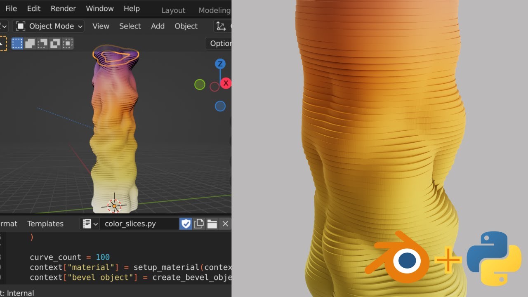Toggle the Register script shield icon
The image size is (528, 297).
tap(186, 224)
